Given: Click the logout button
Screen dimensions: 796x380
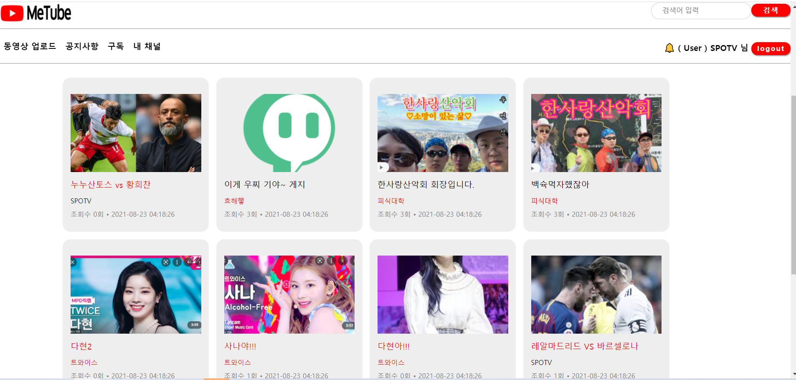Looking at the screenshot, I should pyautogui.click(x=771, y=48).
